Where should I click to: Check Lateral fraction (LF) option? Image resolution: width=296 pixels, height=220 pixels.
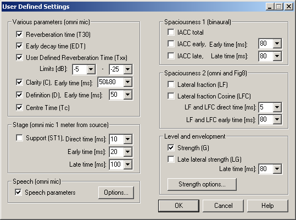pyautogui.click(x=171, y=85)
